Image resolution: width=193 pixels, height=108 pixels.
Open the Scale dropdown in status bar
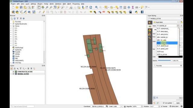[121, 106]
